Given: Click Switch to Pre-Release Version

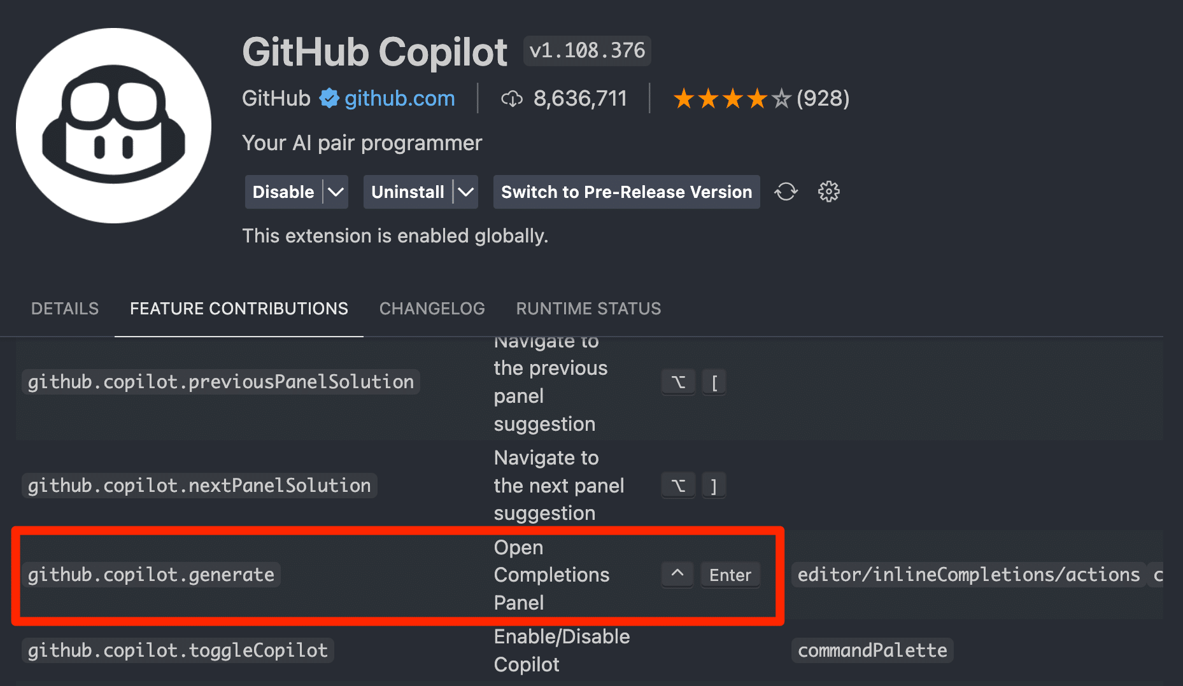Looking at the screenshot, I should point(626,192).
